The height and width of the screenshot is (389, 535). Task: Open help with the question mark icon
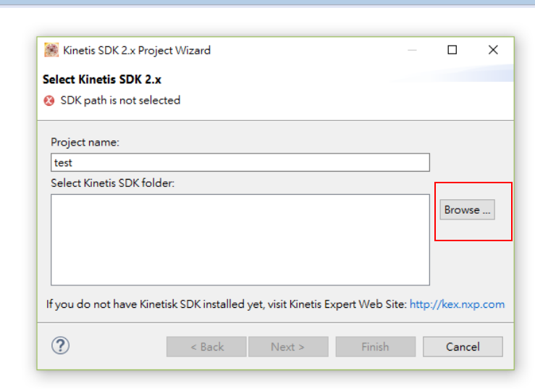click(x=60, y=346)
